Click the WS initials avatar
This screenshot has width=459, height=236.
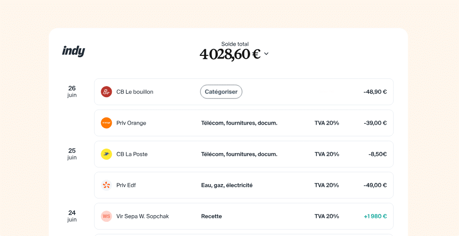pyautogui.click(x=106, y=216)
